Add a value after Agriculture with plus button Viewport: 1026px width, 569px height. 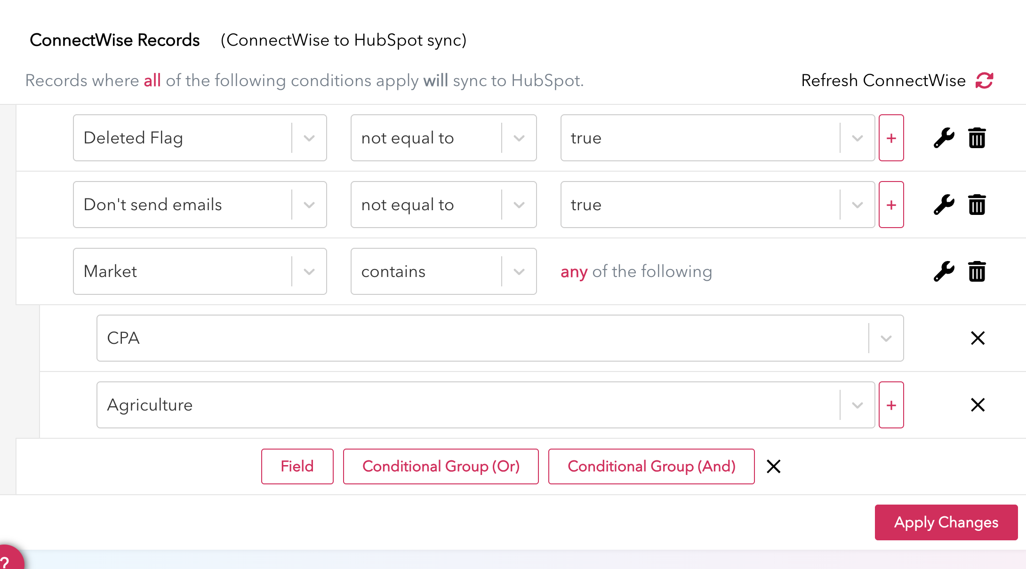click(x=891, y=405)
